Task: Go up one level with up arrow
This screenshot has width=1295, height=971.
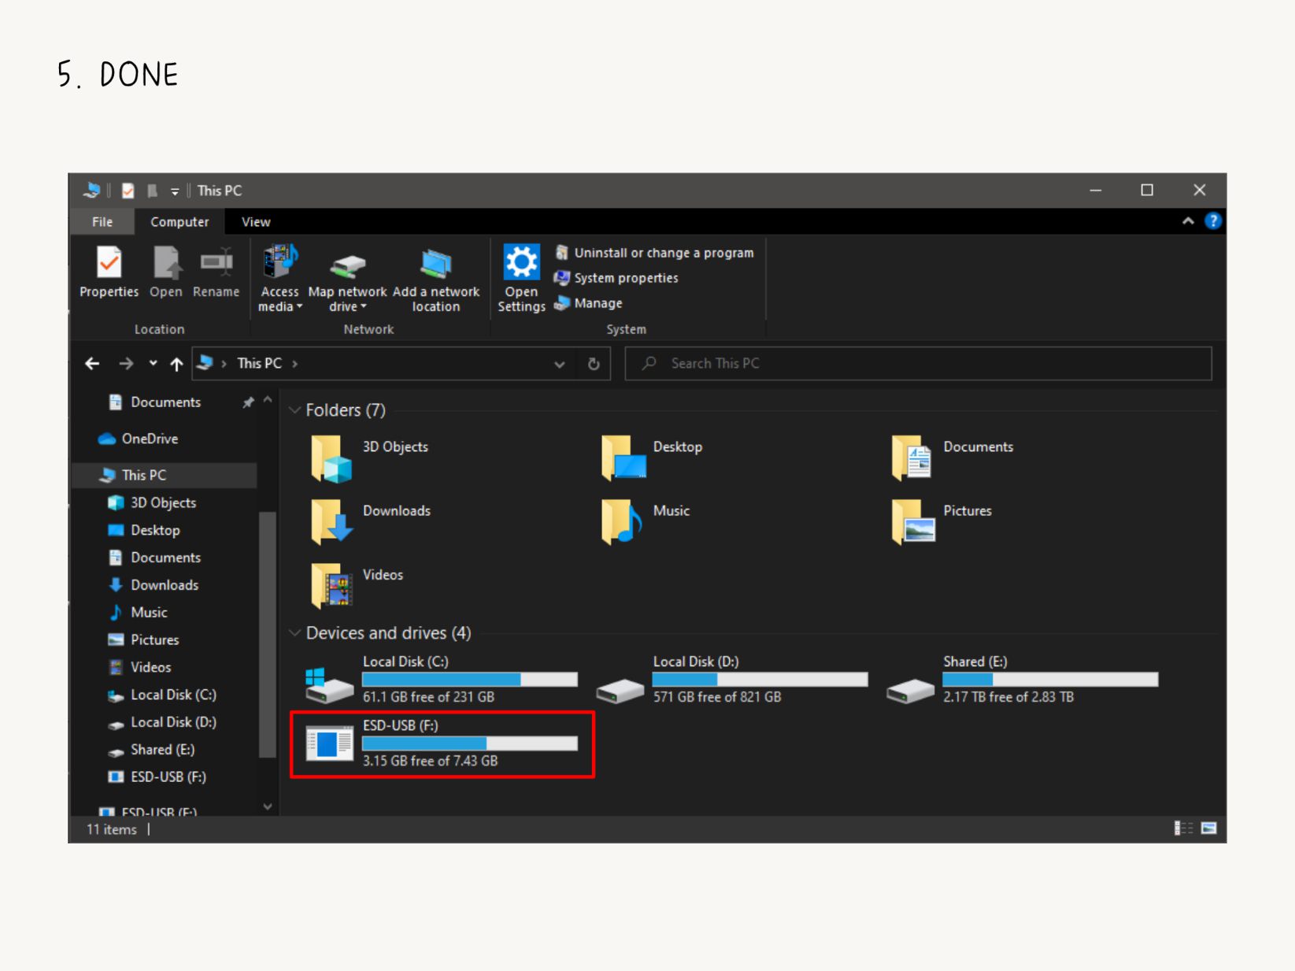Action: [176, 363]
